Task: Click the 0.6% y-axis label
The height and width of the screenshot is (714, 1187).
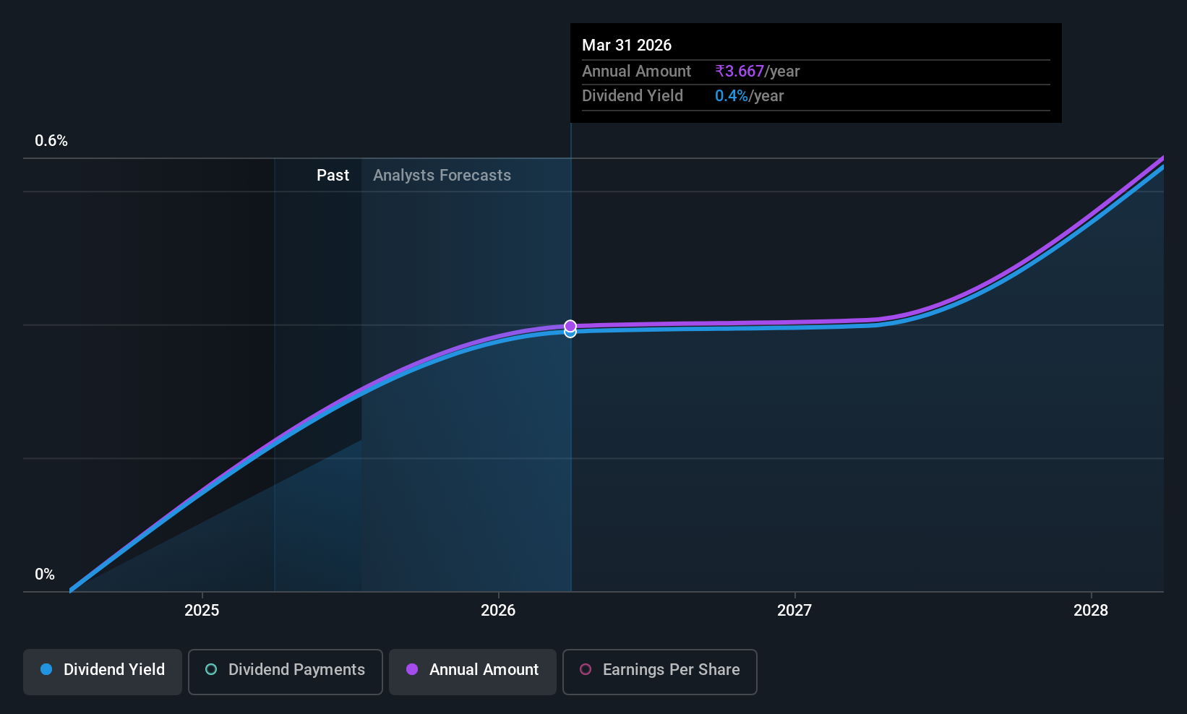Action: 51,141
